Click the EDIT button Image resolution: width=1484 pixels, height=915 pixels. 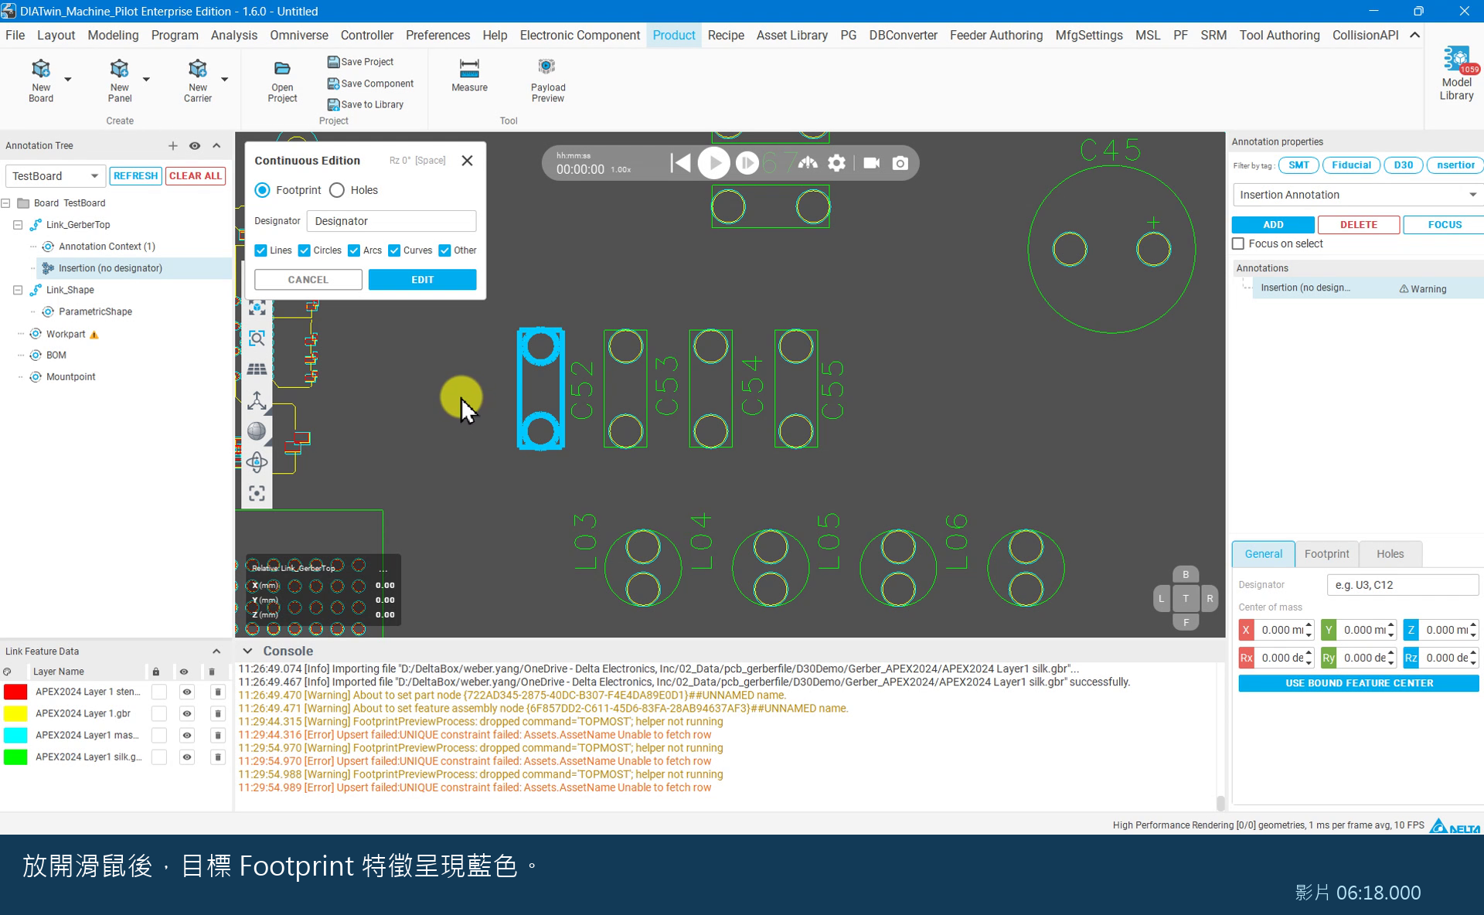(422, 280)
